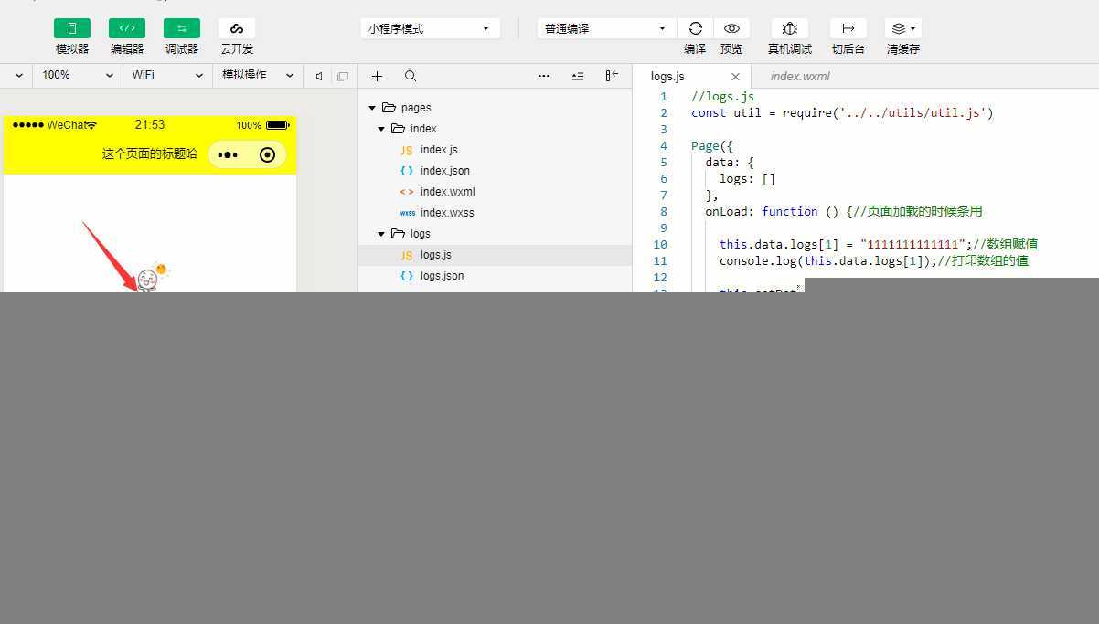Click the simulator clock showing 21:53
This screenshot has width=1099, height=624.
pos(150,125)
